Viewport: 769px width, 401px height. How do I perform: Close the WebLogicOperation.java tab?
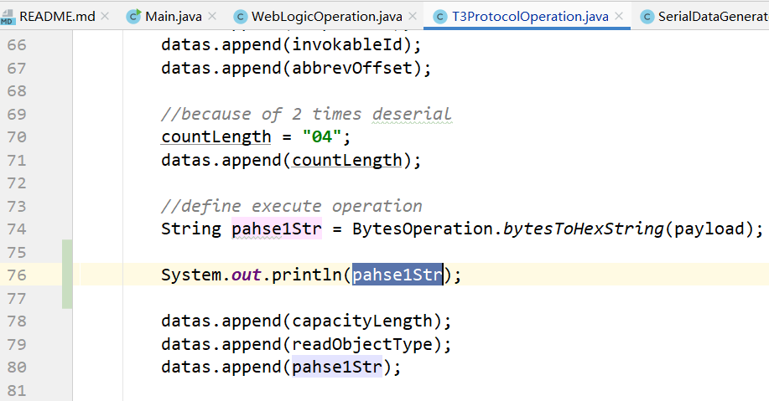pyautogui.click(x=413, y=16)
